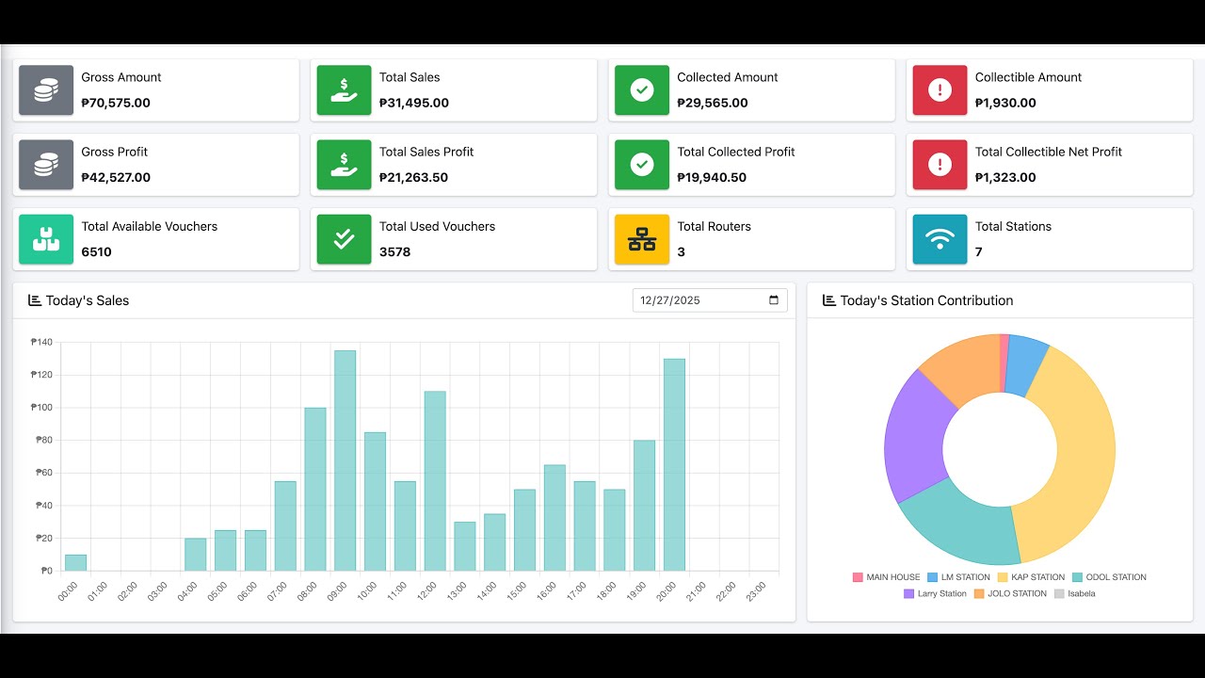Viewport: 1205px width, 678px height.
Task: Click the Today's Station Contribution heading
Action: (926, 300)
